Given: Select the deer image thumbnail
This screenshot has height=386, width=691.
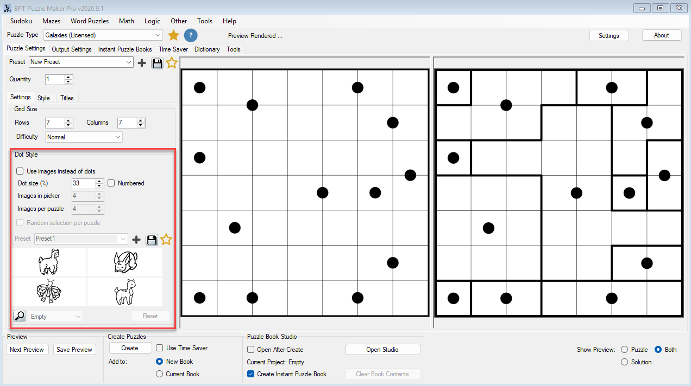Looking at the screenshot, I should pos(124,292).
